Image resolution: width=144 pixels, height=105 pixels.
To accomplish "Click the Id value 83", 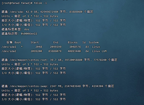I will 87,47.
